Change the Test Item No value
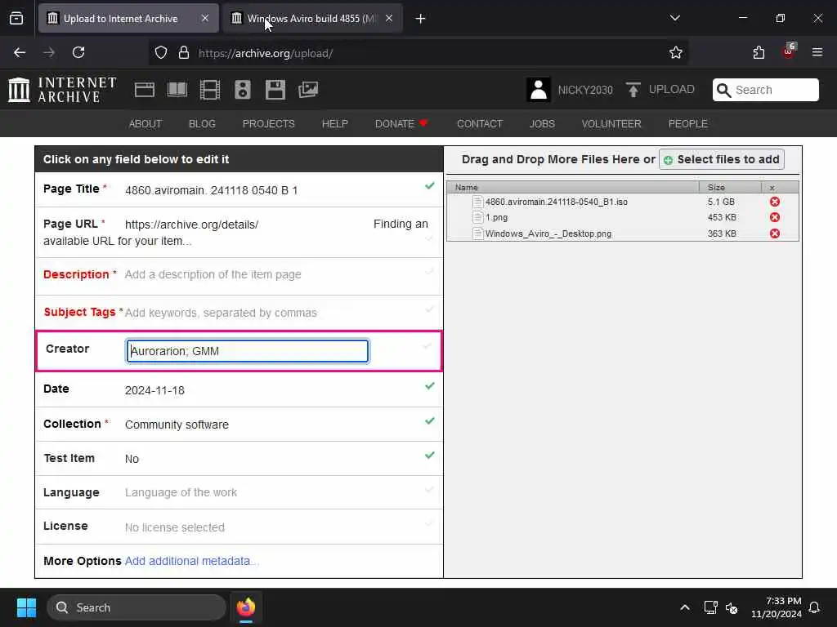Screen dimensions: 837x627 [132, 459]
